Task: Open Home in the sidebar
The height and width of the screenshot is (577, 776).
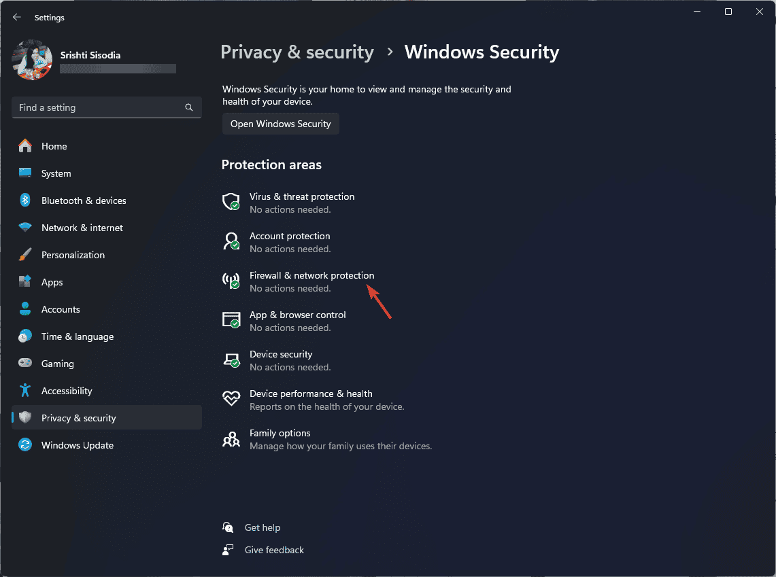Action: click(106, 146)
